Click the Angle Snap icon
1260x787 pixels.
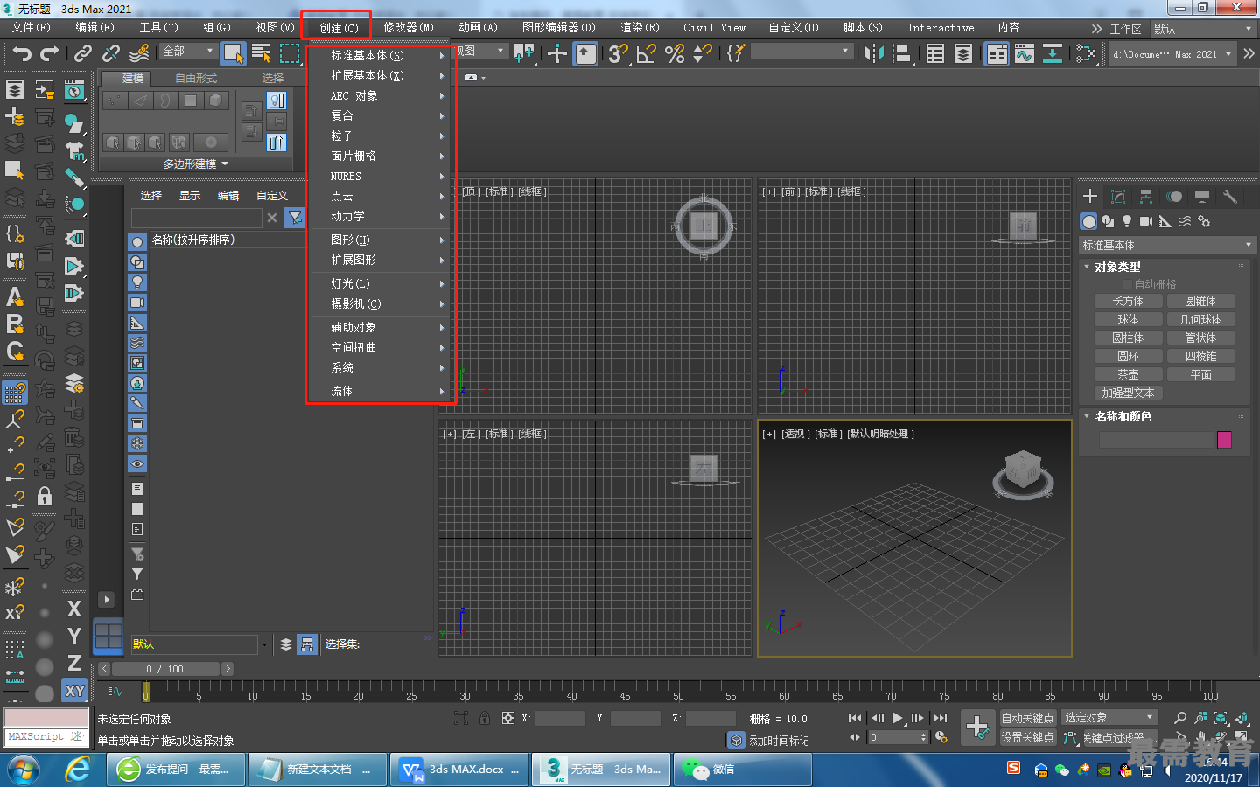click(x=646, y=53)
